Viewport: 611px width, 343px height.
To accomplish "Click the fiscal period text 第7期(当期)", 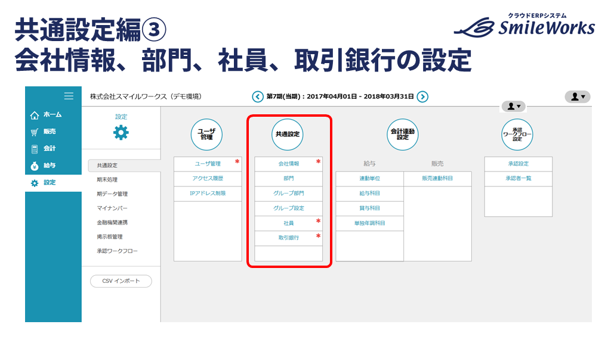I will [x=283, y=96].
